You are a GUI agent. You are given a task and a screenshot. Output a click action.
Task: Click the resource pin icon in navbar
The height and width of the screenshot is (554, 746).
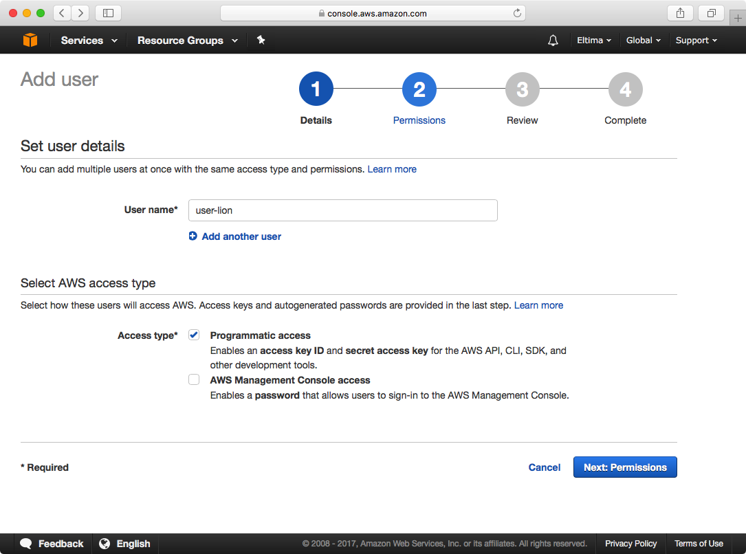tap(261, 40)
